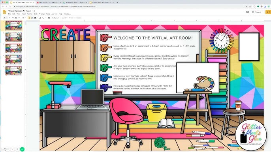Image resolution: width=271 pixels, height=152 pixels.
Task: Select the yellow storage bin graphic
Action: click(156, 113)
